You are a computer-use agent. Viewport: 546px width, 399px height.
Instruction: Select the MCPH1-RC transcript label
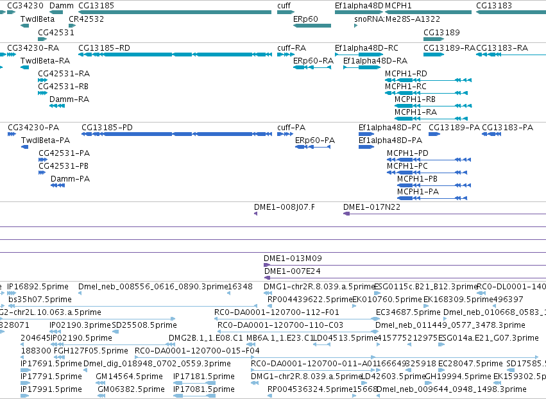(405, 87)
